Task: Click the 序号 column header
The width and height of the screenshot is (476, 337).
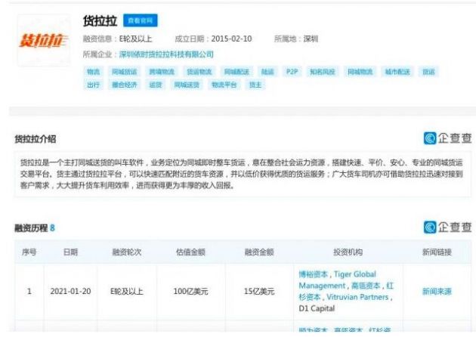Action: tap(29, 252)
